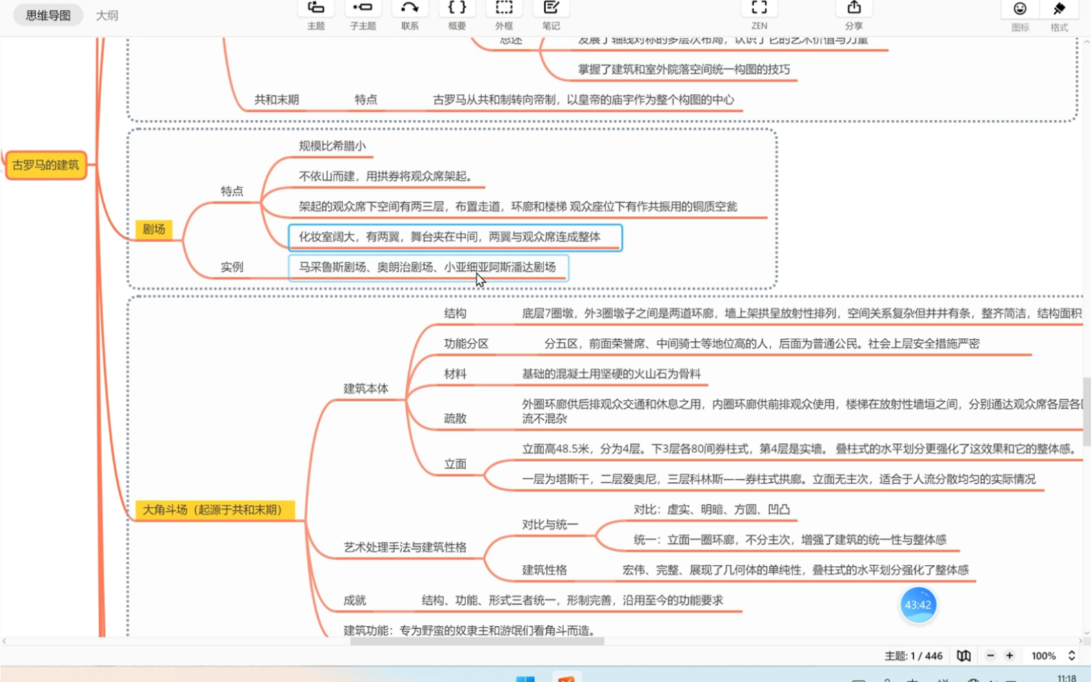1091x682 pixels.
Task: Select the 实例 node under 剧场
Action: (x=232, y=267)
